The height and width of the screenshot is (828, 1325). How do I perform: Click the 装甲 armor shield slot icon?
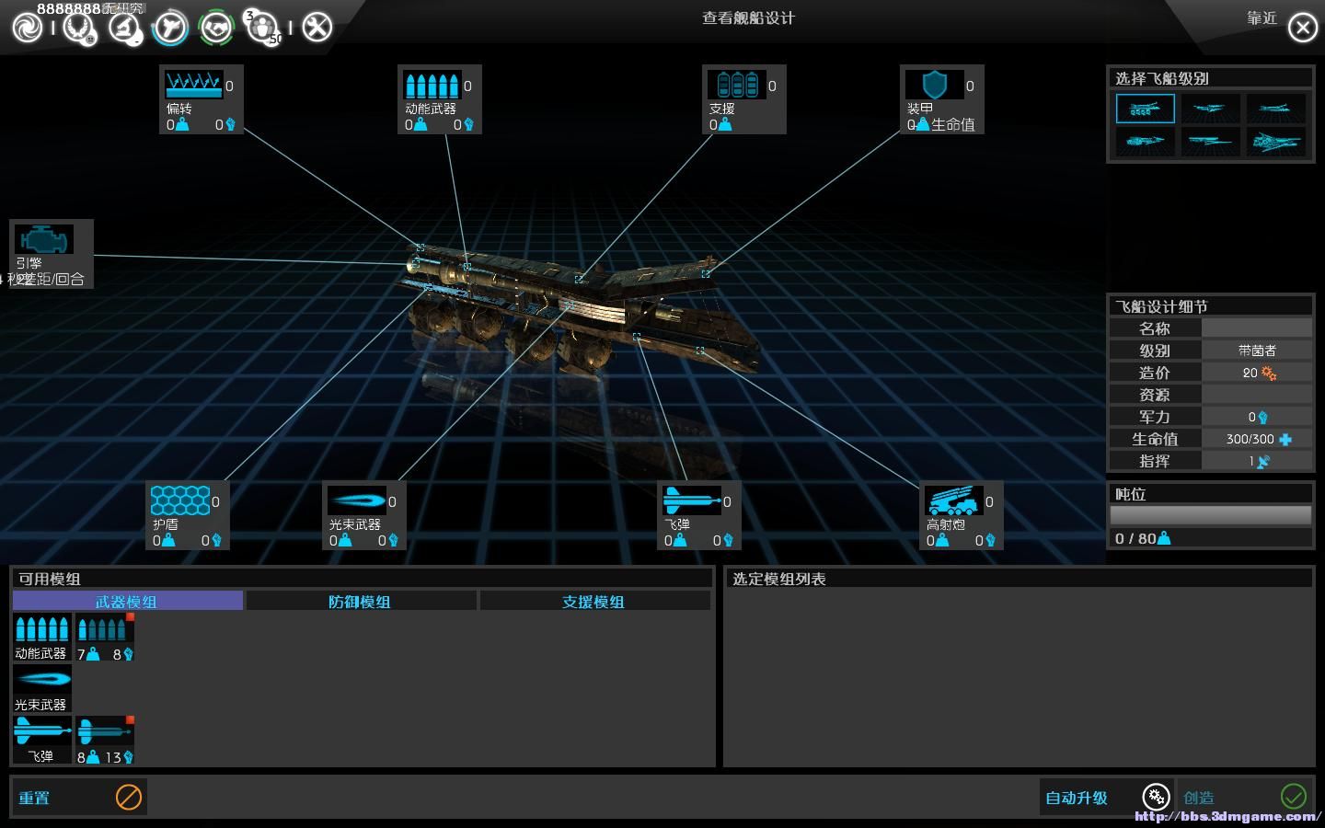934,85
